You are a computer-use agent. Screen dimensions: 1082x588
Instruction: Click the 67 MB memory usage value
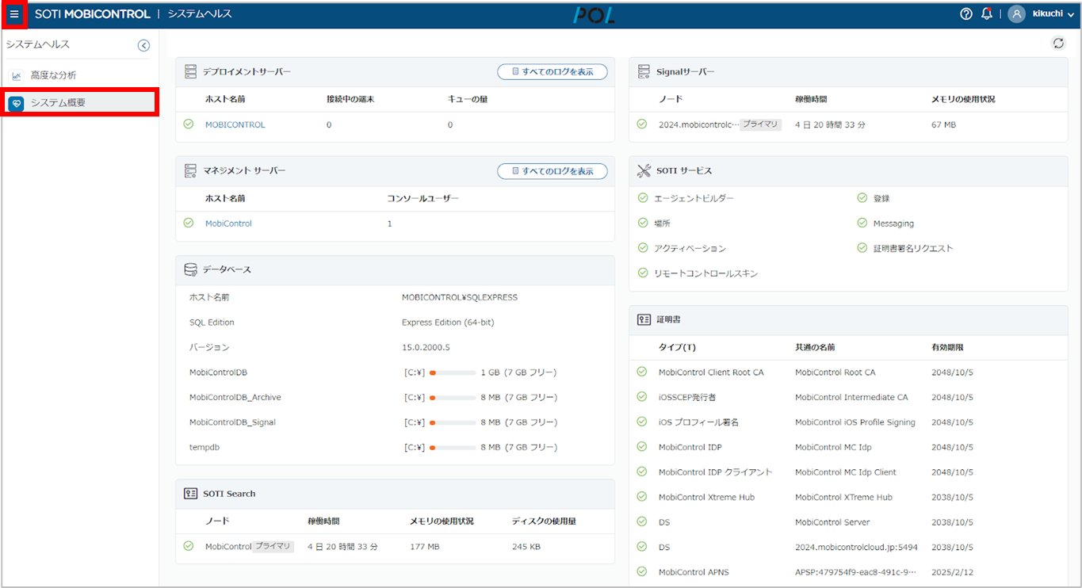click(944, 125)
